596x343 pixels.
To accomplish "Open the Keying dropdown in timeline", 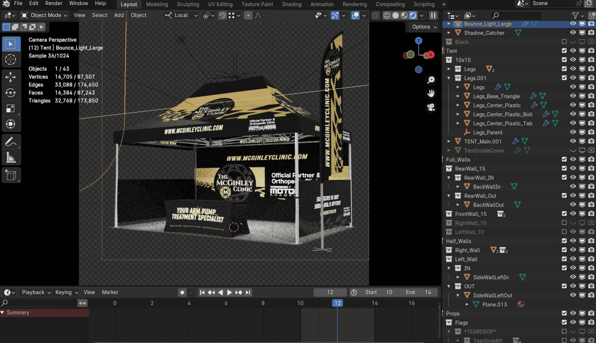I will click(x=66, y=293).
